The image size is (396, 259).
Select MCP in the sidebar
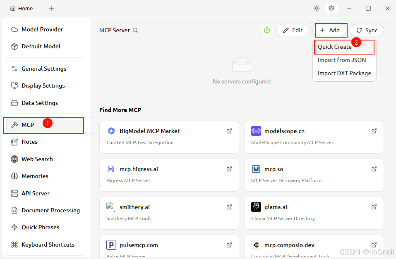coord(45,125)
